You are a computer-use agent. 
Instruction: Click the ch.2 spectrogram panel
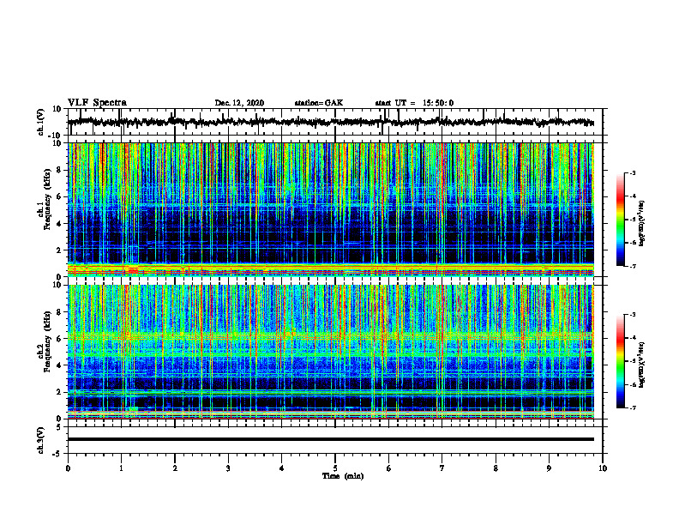(x=331, y=352)
